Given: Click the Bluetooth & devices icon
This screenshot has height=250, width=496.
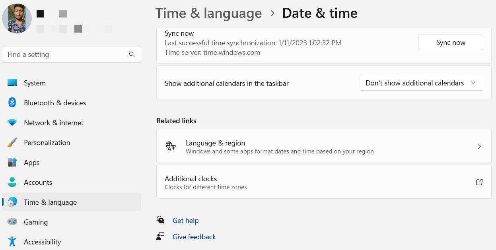Looking at the screenshot, I should pos(12,103).
